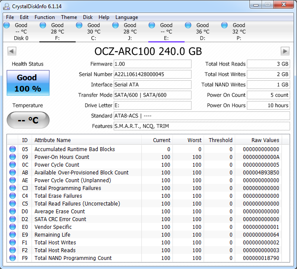Go to previous disk with left arrow

pos(12,51)
